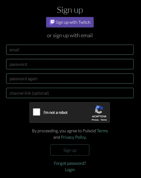The height and width of the screenshot is (178, 141).
Task: Click the I'm not a robot label
Action: pyautogui.click(x=56, y=113)
